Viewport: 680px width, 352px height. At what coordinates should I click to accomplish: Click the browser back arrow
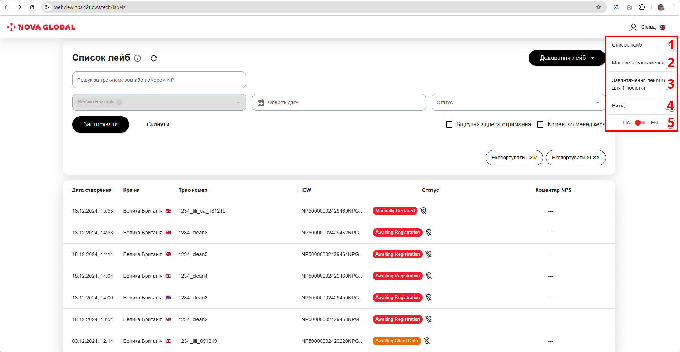click(x=6, y=7)
